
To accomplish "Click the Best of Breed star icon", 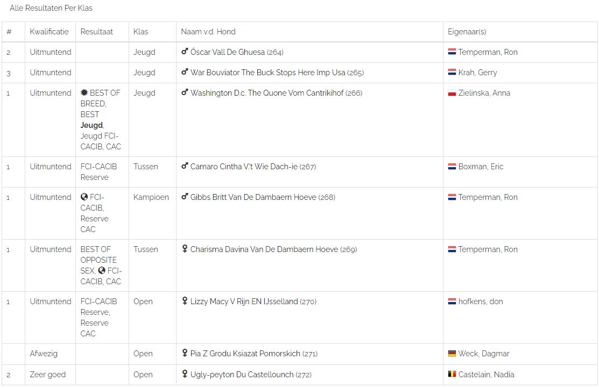I will (84, 93).
